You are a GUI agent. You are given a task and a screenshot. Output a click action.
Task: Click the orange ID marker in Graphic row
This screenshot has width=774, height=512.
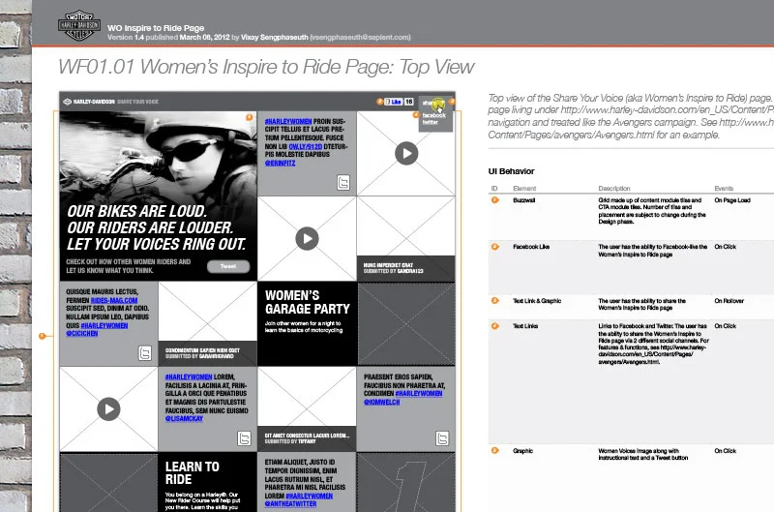[495, 450]
